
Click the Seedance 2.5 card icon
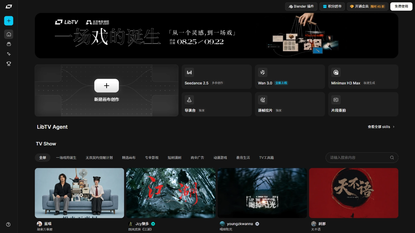pos(189,72)
